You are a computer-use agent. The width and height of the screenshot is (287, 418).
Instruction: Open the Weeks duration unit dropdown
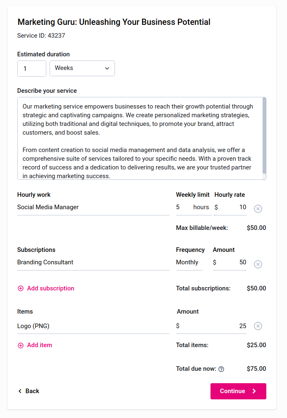tap(82, 68)
